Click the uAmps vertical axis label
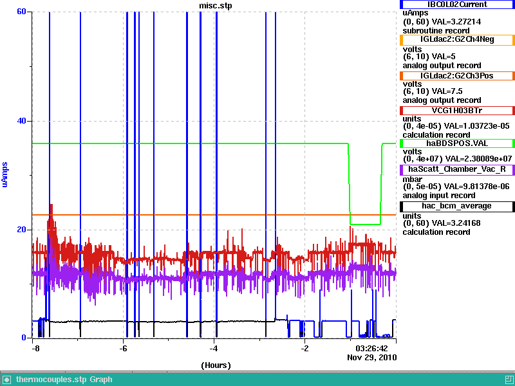Screen dimensions: 515x386 point(5,174)
